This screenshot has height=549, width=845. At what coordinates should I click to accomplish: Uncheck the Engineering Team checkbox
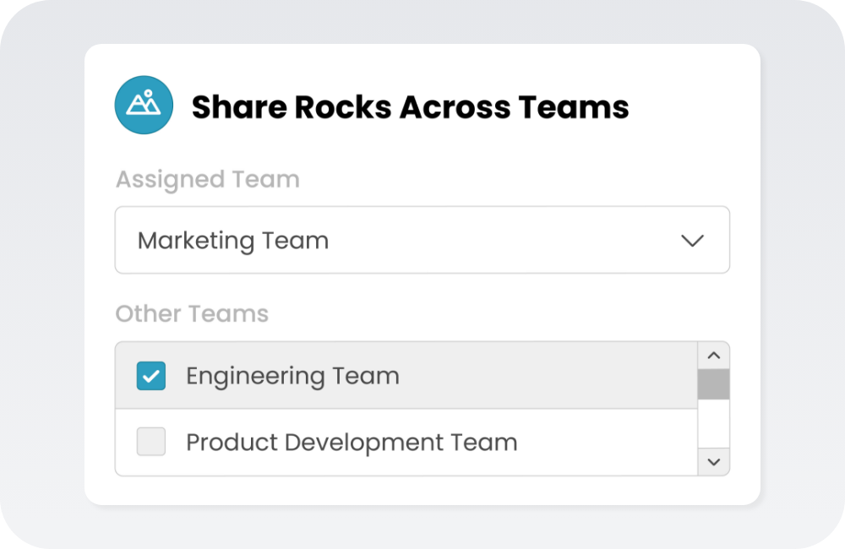click(151, 376)
